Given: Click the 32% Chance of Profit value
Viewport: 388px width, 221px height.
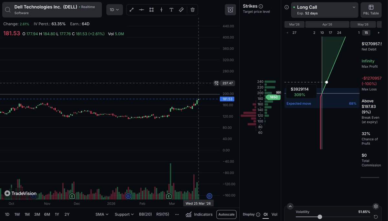Looking at the screenshot, I should (366, 134).
